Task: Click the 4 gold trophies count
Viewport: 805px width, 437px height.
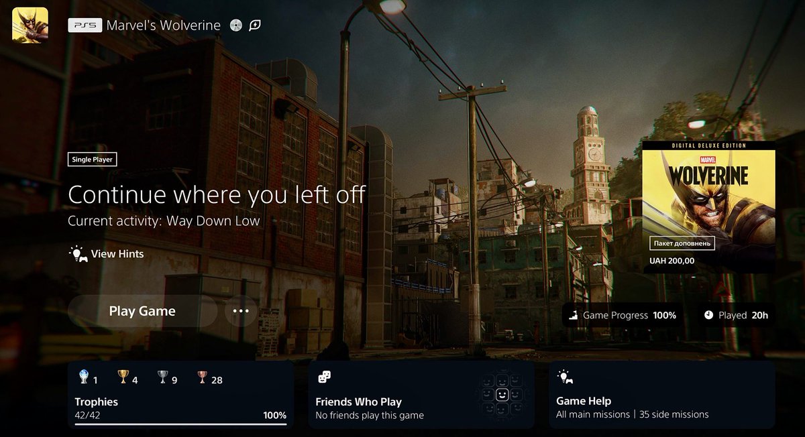Action: pyautogui.click(x=135, y=380)
